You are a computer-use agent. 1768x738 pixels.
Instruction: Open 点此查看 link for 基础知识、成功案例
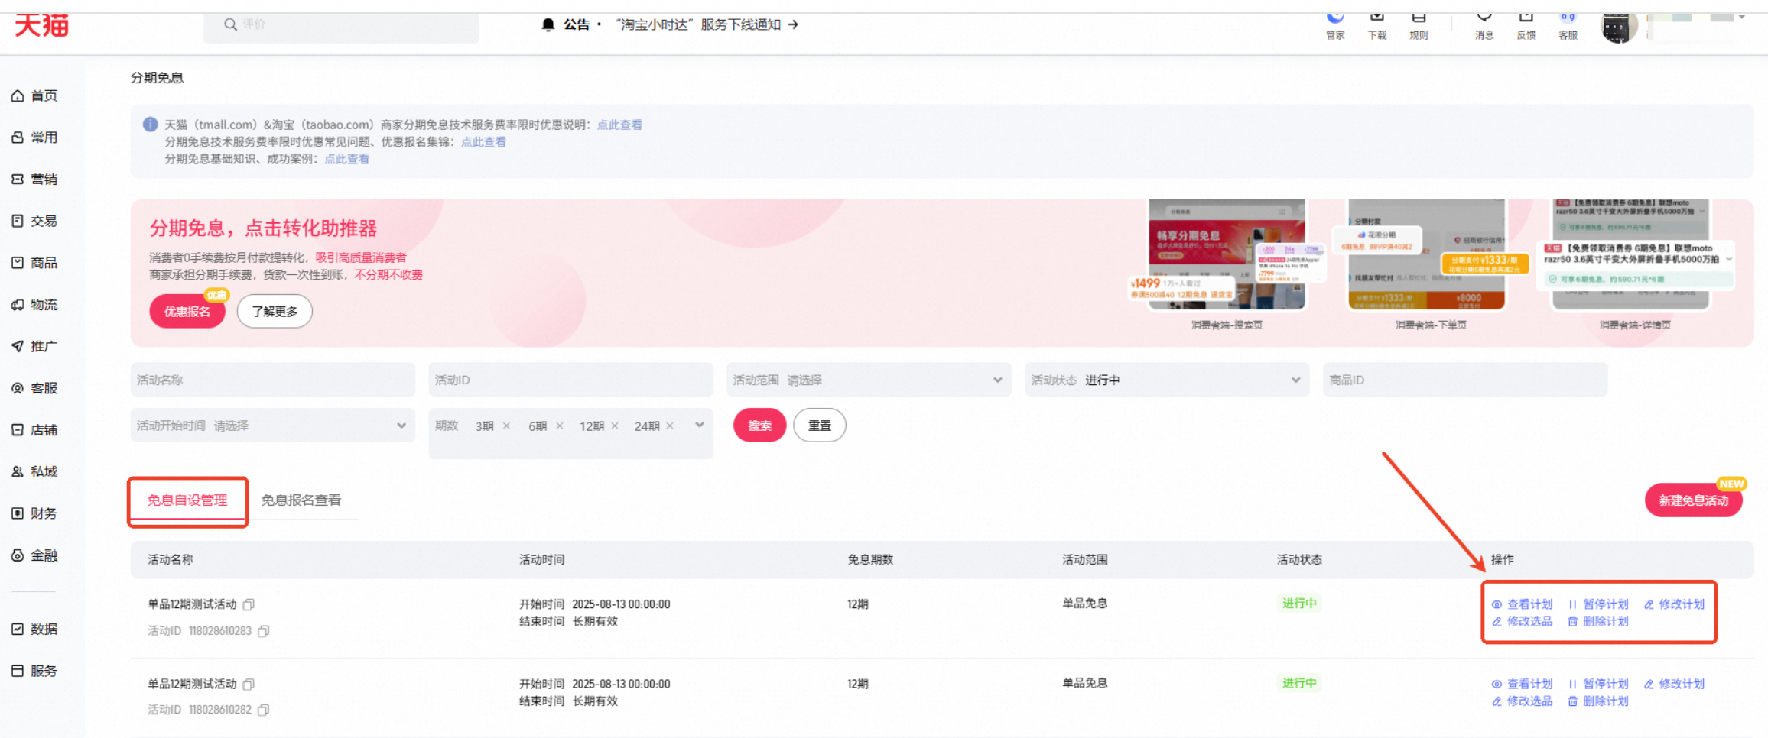(x=346, y=159)
